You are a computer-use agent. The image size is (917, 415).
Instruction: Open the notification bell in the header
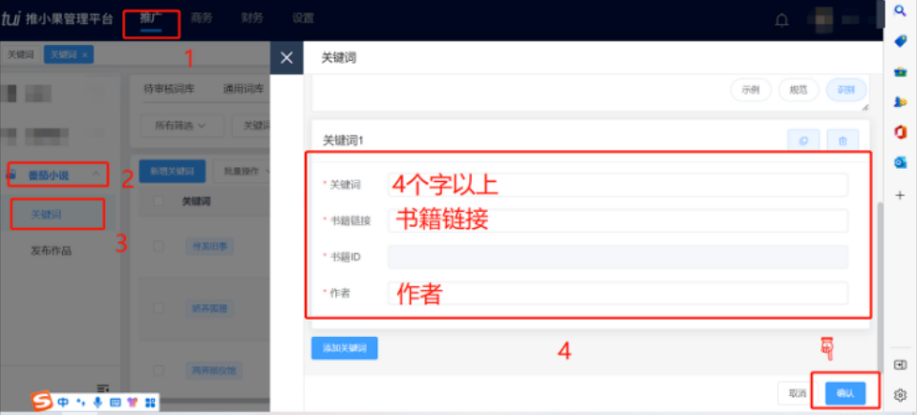click(781, 20)
